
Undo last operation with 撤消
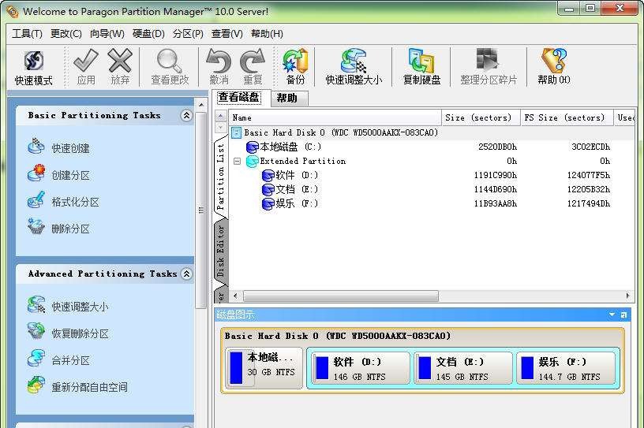coord(219,68)
